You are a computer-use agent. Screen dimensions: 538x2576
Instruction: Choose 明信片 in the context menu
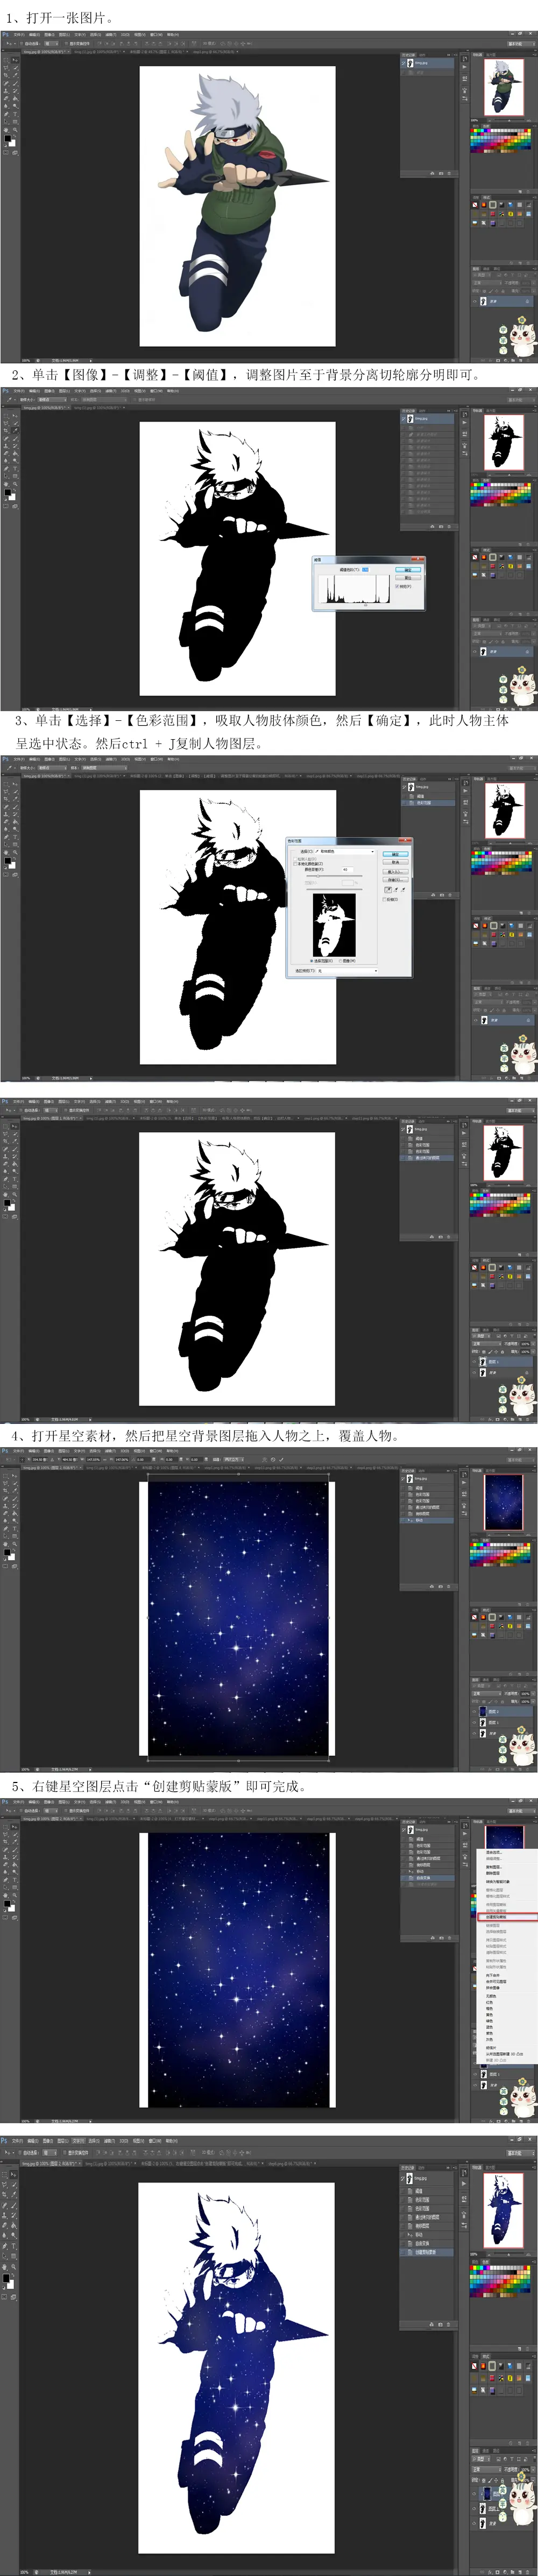491,2048
